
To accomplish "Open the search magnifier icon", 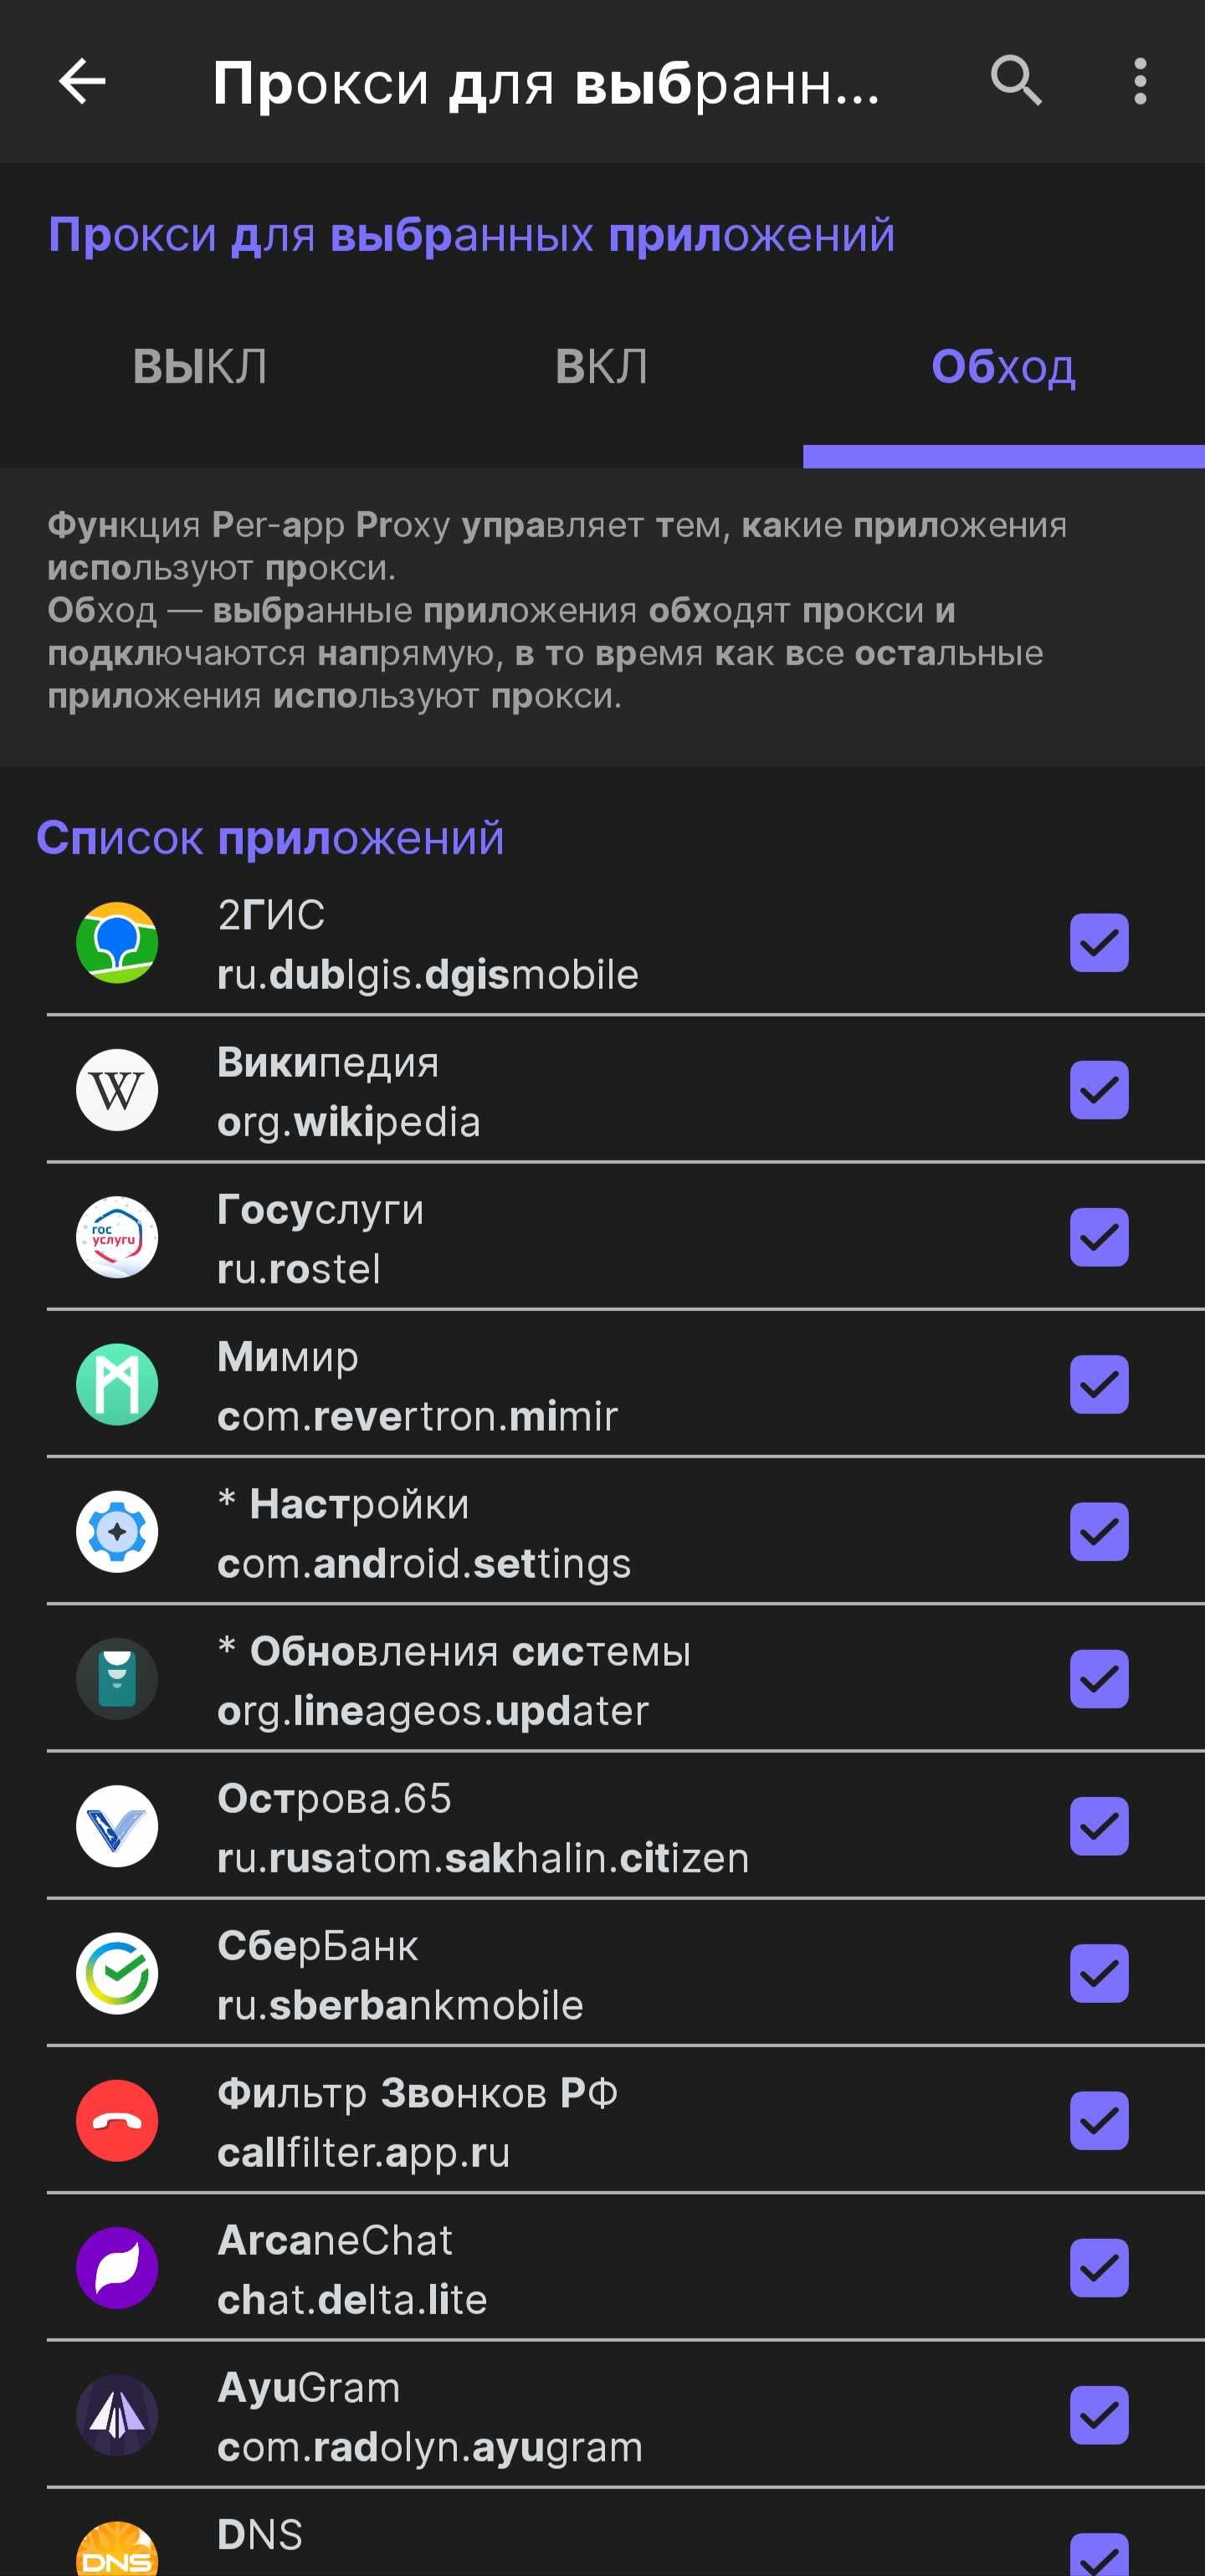I will 1016,81.
